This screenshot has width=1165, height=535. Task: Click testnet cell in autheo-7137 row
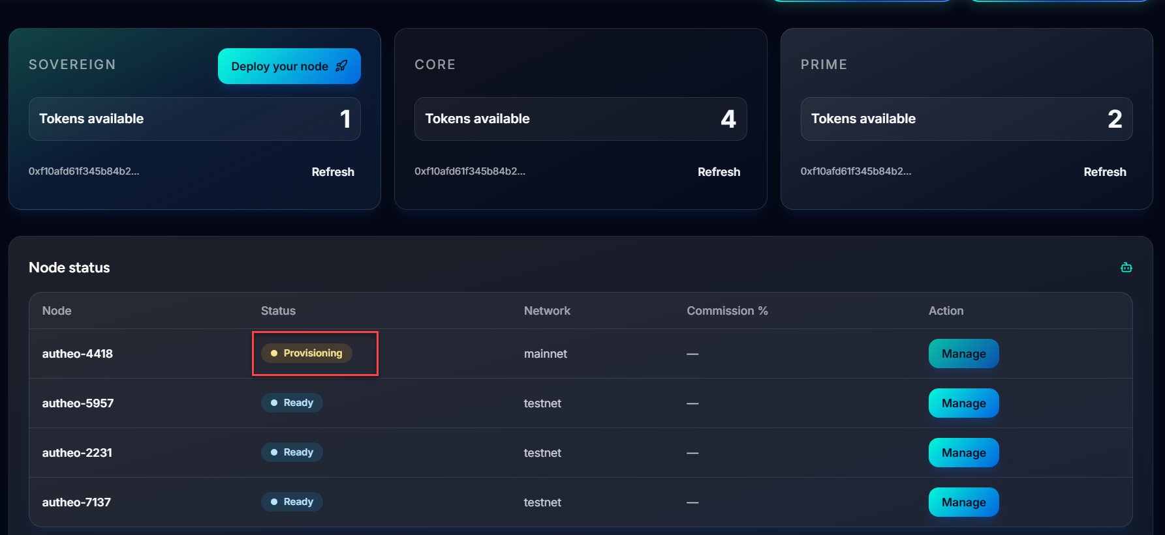(542, 502)
